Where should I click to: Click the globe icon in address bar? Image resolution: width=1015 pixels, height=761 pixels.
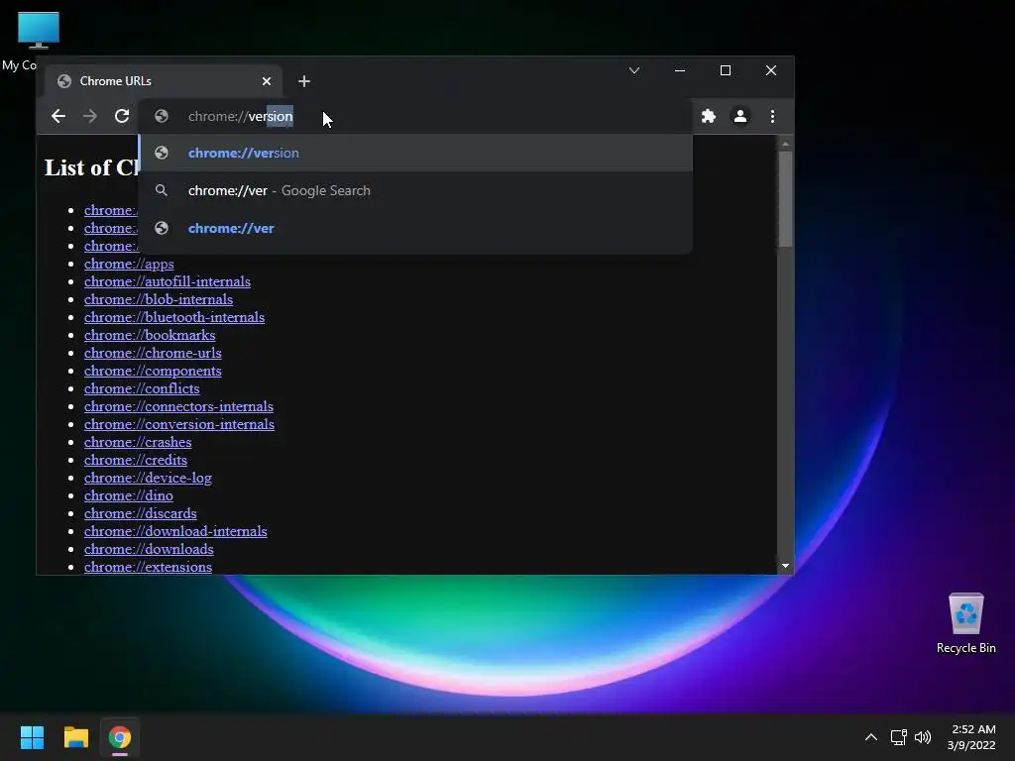click(162, 117)
